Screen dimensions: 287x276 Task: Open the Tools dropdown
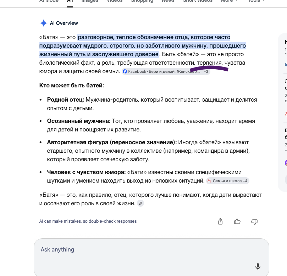[x=256, y=1]
